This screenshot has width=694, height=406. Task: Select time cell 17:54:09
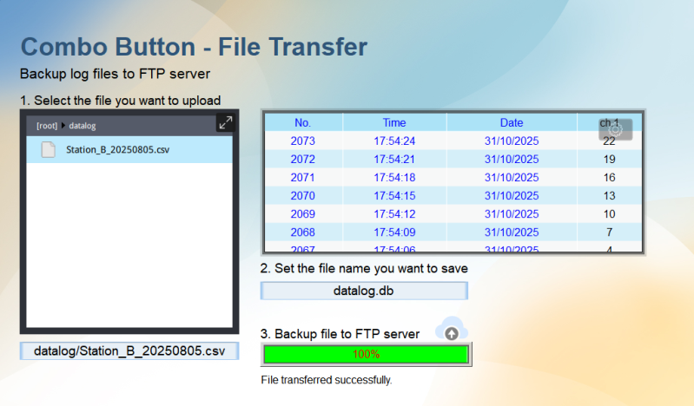tap(394, 232)
